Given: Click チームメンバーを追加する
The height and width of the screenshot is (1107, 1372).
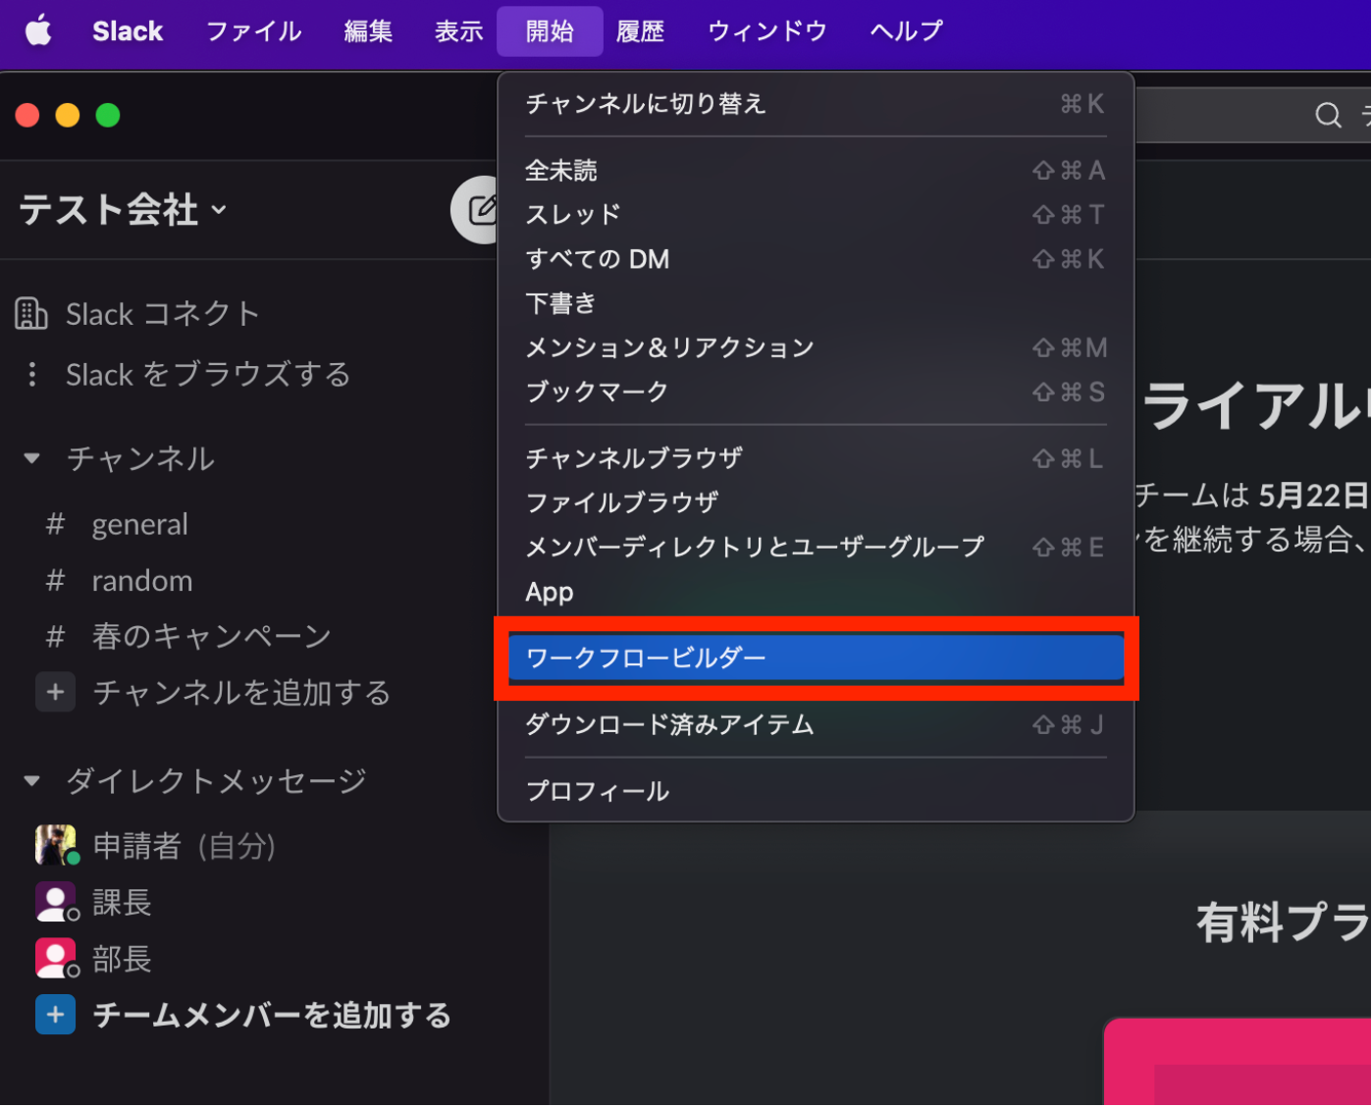Looking at the screenshot, I should tap(272, 1015).
